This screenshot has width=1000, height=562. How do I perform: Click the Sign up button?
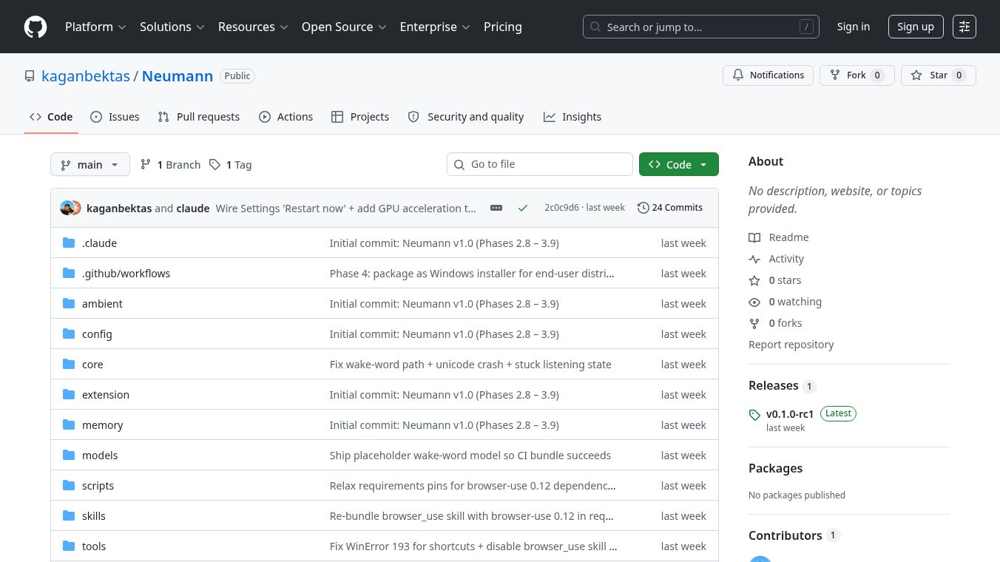[x=916, y=27]
